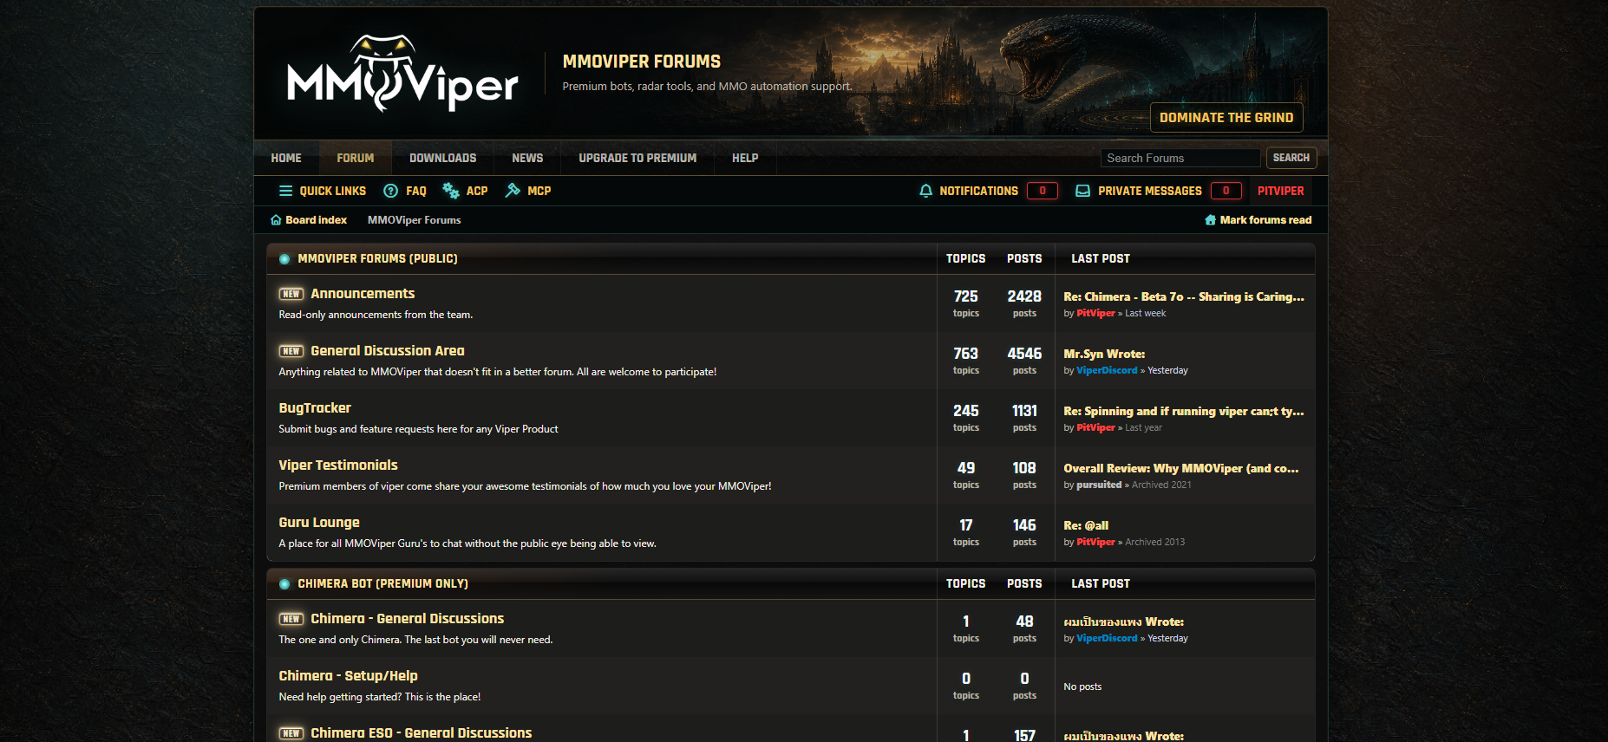The width and height of the screenshot is (1608, 742).
Task: Open pursuited's profile in Viper Testimonials row
Action: point(1099,485)
